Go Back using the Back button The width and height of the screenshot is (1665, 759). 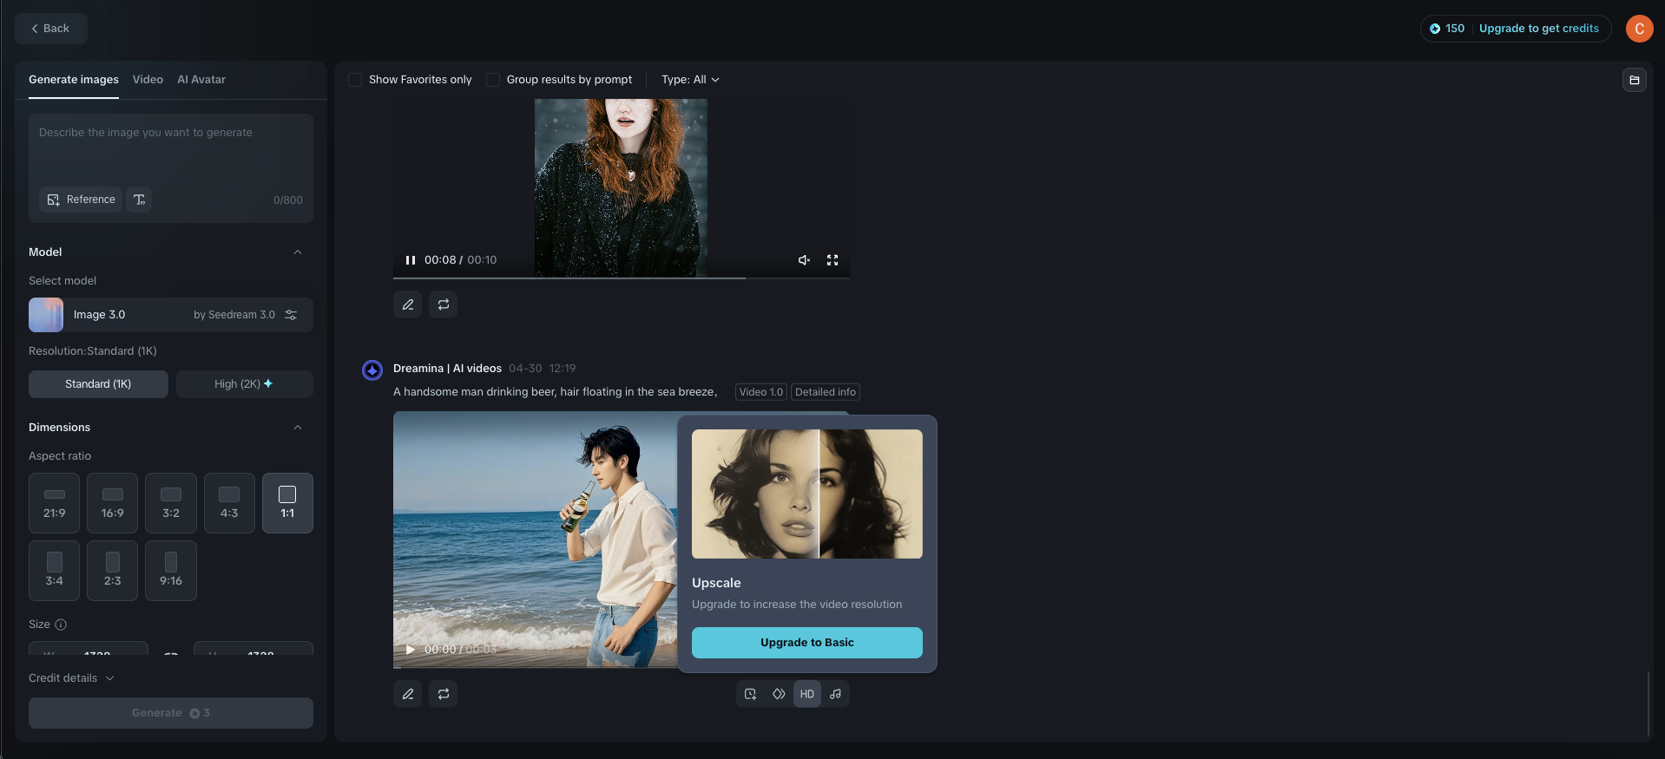[51, 29]
